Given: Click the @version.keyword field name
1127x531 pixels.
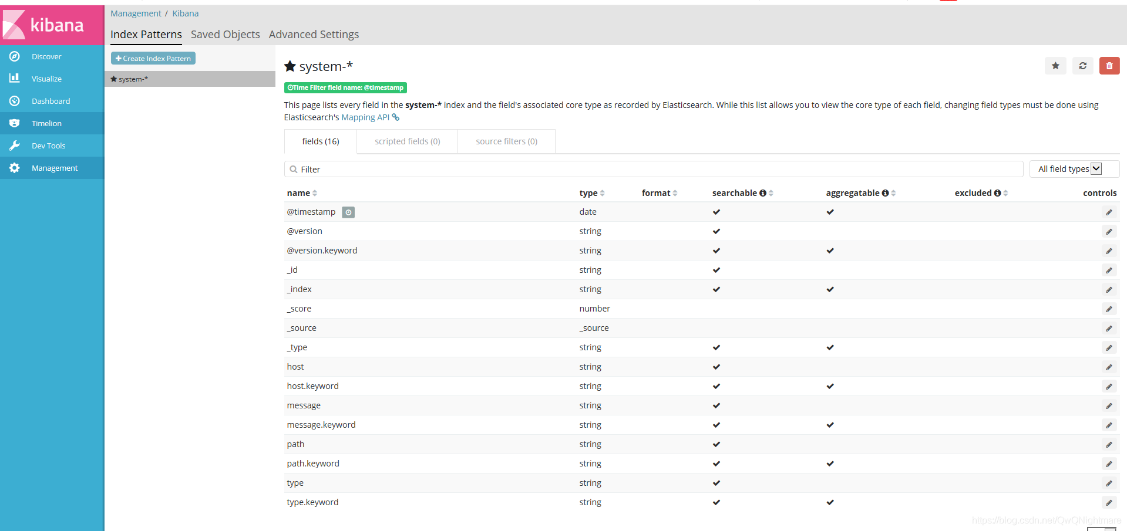Looking at the screenshot, I should 322,251.
